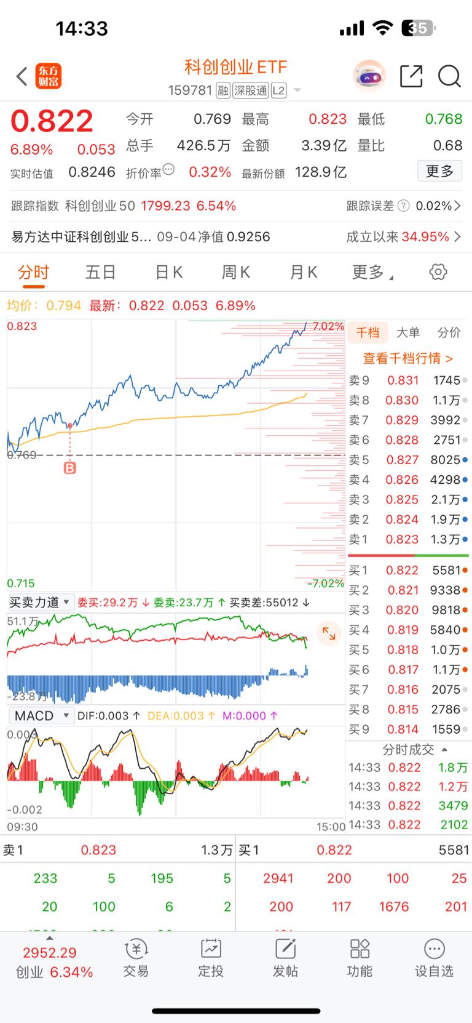This screenshot has height=1023, width=472.
Task: Open the 买卖力道 indicator dropdown
Action: 41,603
